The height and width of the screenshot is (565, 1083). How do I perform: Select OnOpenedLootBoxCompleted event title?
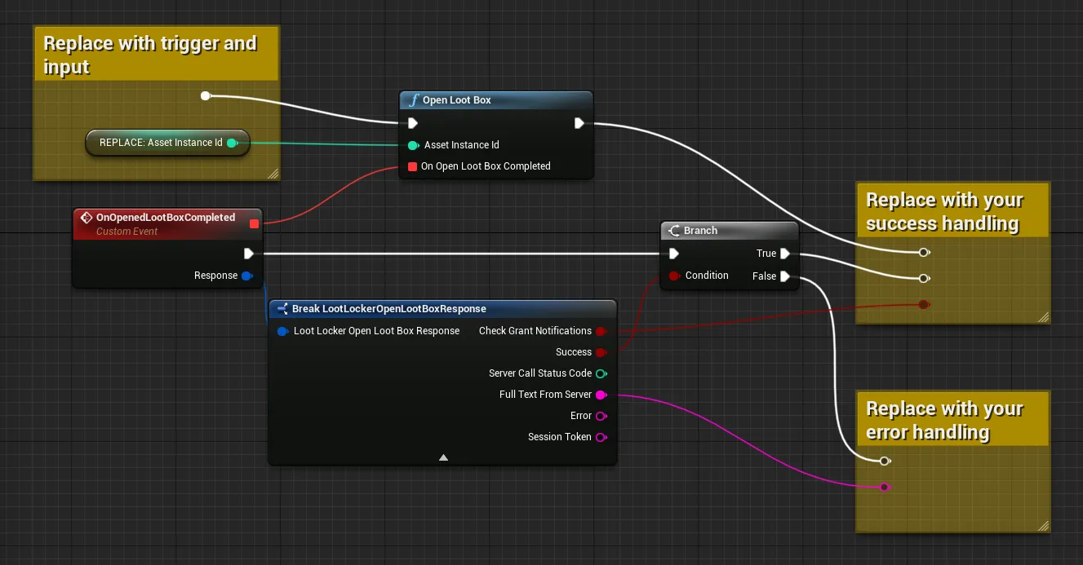pyautogui.click(x=166, y=218)
